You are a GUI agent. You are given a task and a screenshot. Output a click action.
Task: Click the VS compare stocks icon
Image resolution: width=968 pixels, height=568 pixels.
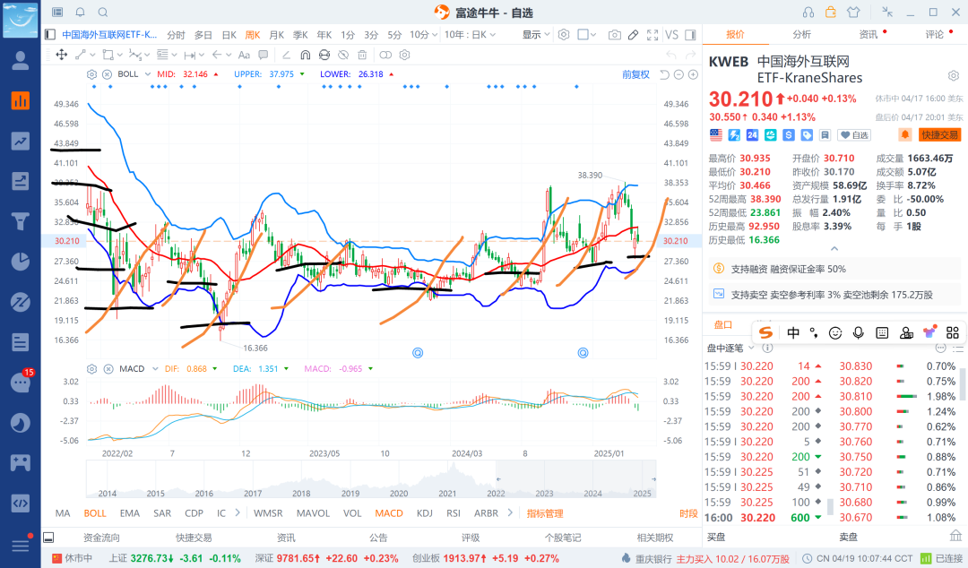pyautogui.click(x=671, y=35)
